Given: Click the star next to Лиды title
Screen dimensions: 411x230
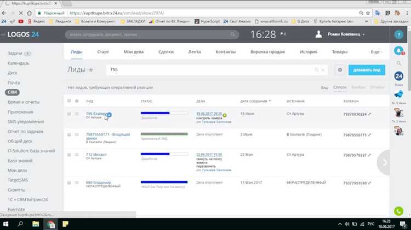Looking at the screenshot, I should pos(90,70).
